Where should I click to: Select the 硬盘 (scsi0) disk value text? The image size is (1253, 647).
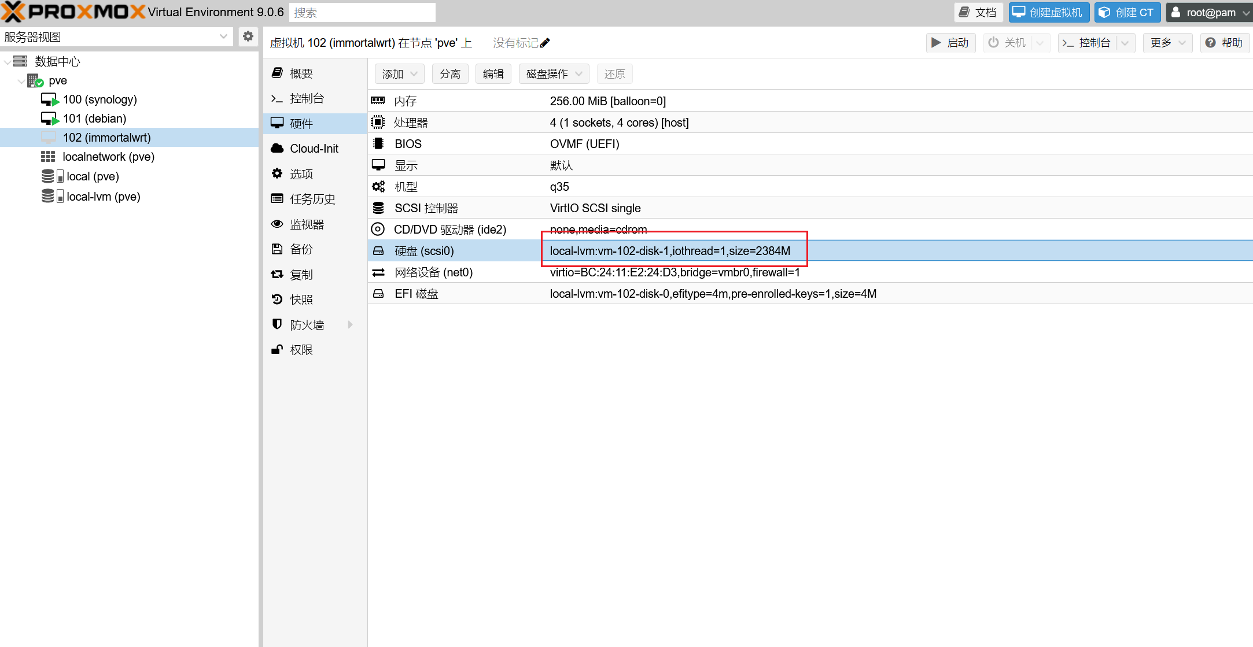pyautogui.click(x=670, y=251)
